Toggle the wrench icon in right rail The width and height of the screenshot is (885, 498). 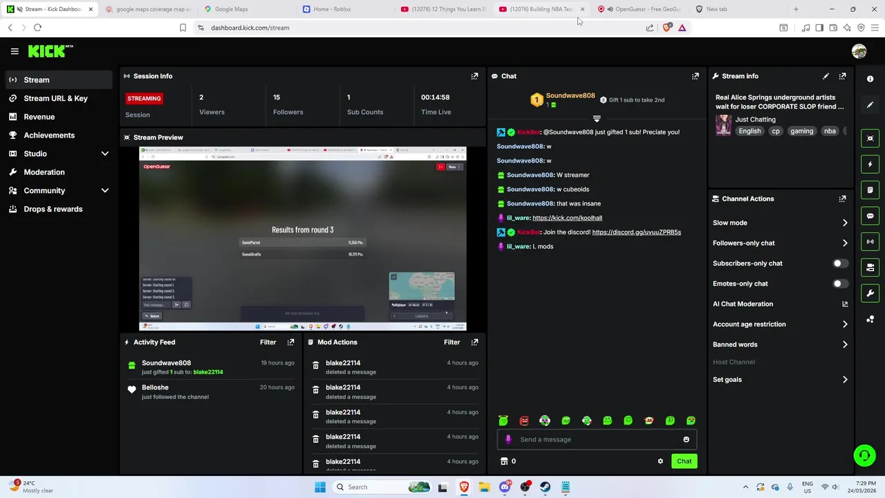pos(870,293)
